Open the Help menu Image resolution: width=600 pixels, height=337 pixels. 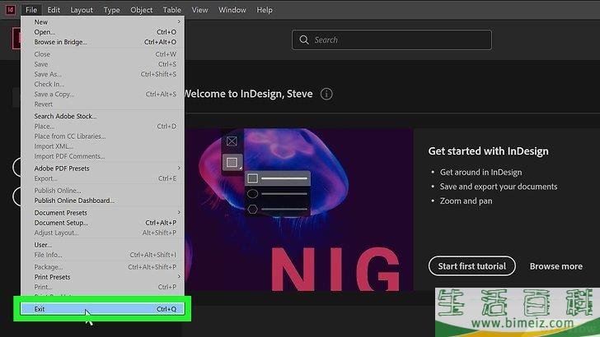pos(265,10)
